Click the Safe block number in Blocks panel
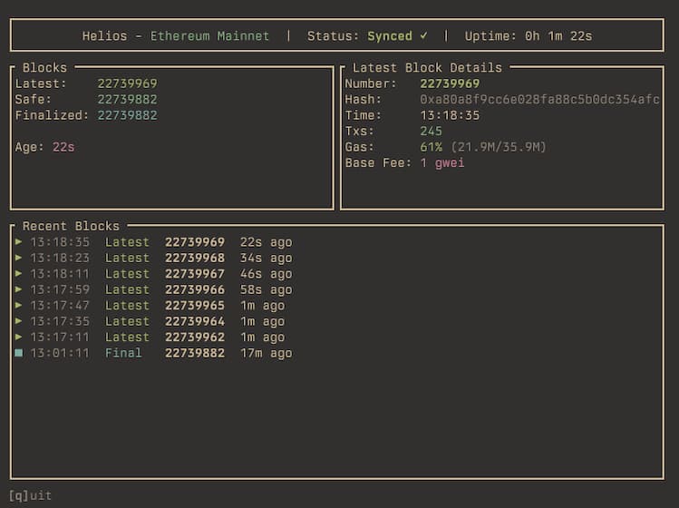This screenshot has height=508, width=679. (127, 100)
